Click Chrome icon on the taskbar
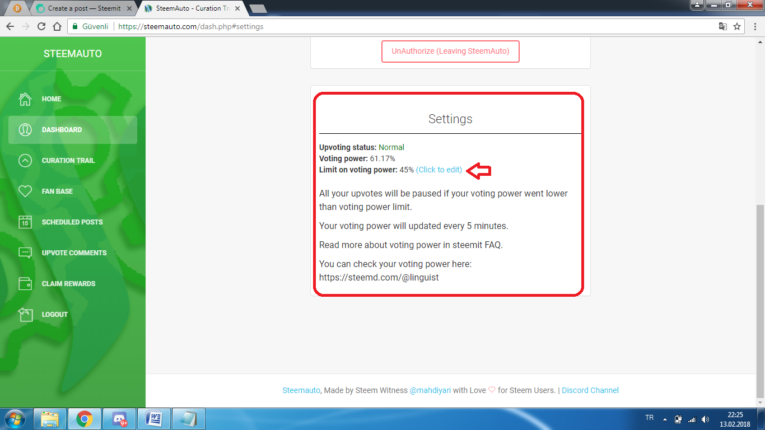 tap(85, 419)
